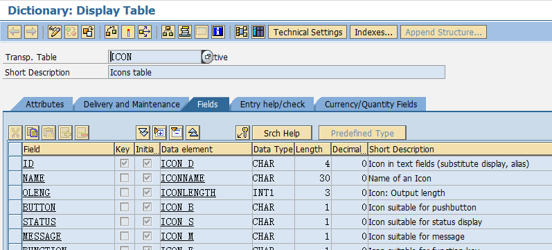Click the Insert Row icon
This screenshot has height=250, width=552.
click(66, 133)
